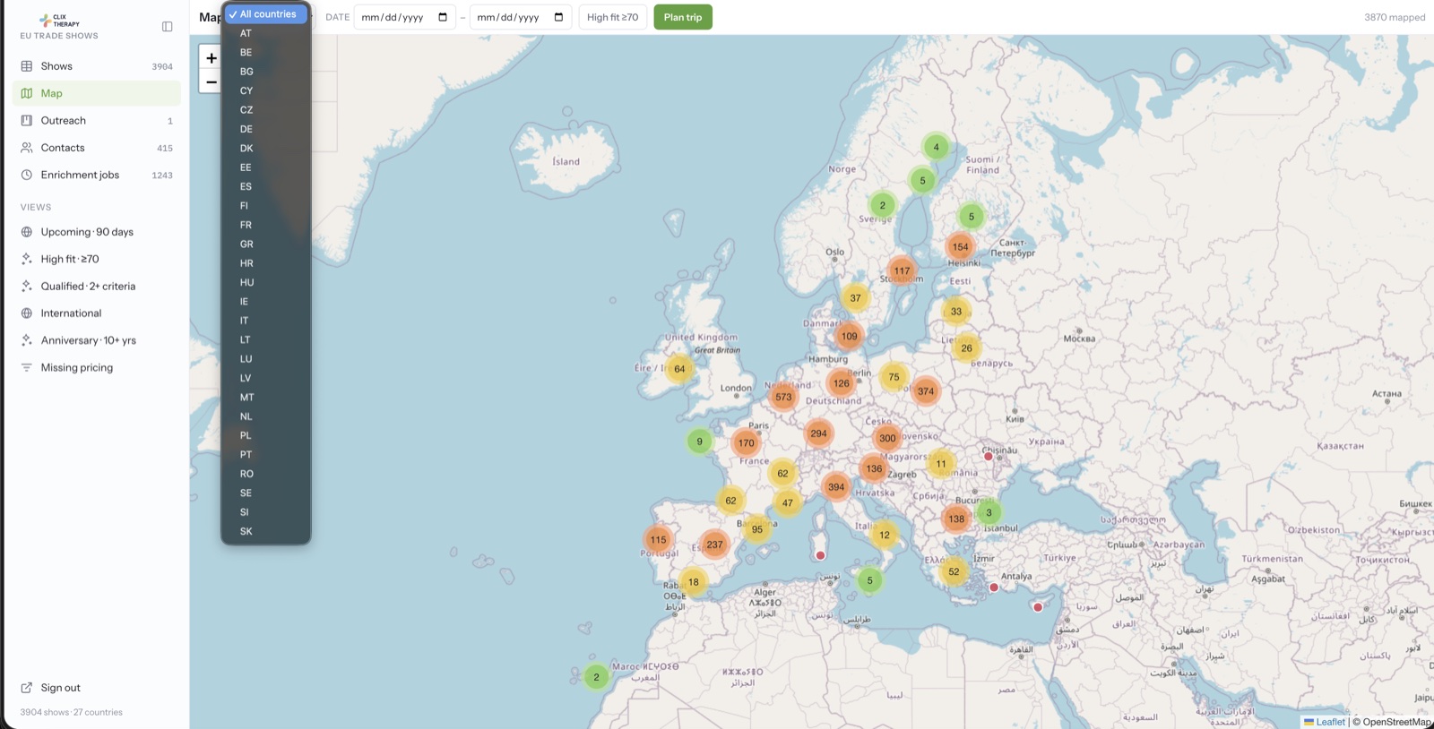Choose NL from country list
The width and height of the screenshot is (1434, 729).
click(266, 416)
